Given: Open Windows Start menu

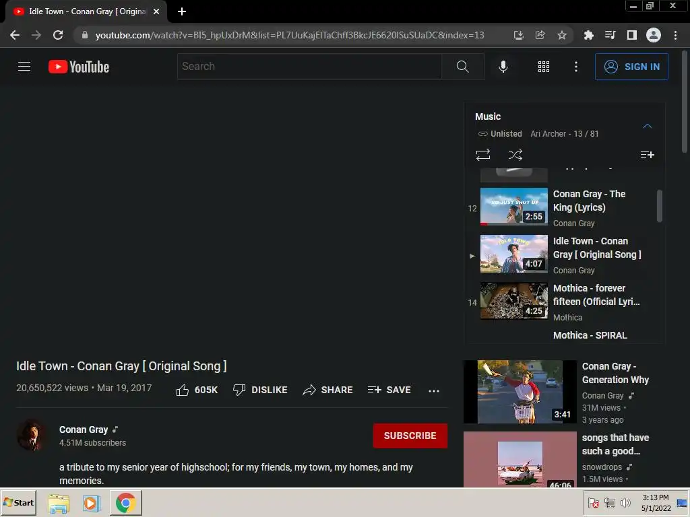Looking at the screenshot, I should point(18,502).
